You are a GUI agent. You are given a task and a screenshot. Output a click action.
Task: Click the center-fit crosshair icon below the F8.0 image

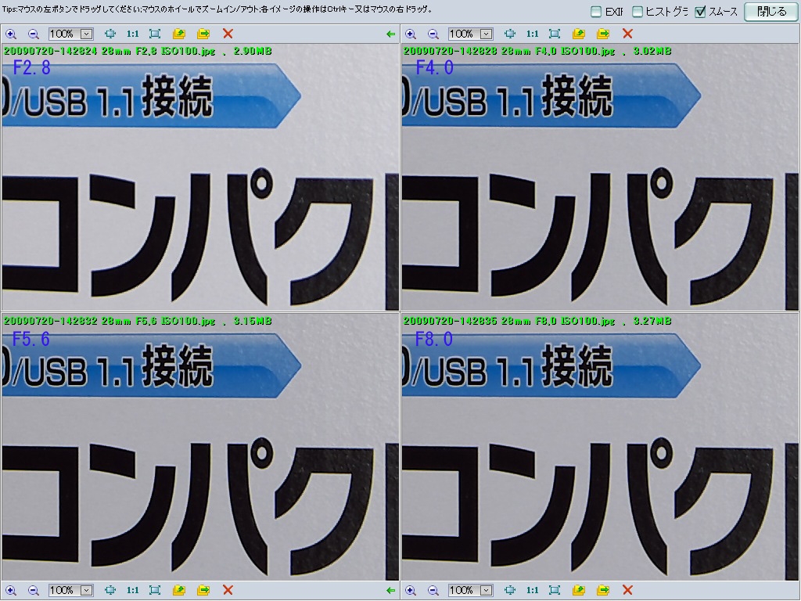[509, 590]
